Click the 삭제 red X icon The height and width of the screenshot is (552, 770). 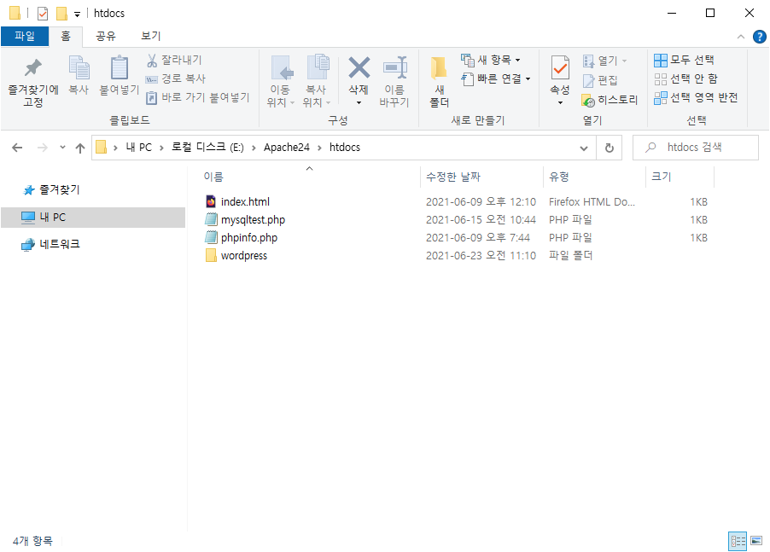click(359, 67)
